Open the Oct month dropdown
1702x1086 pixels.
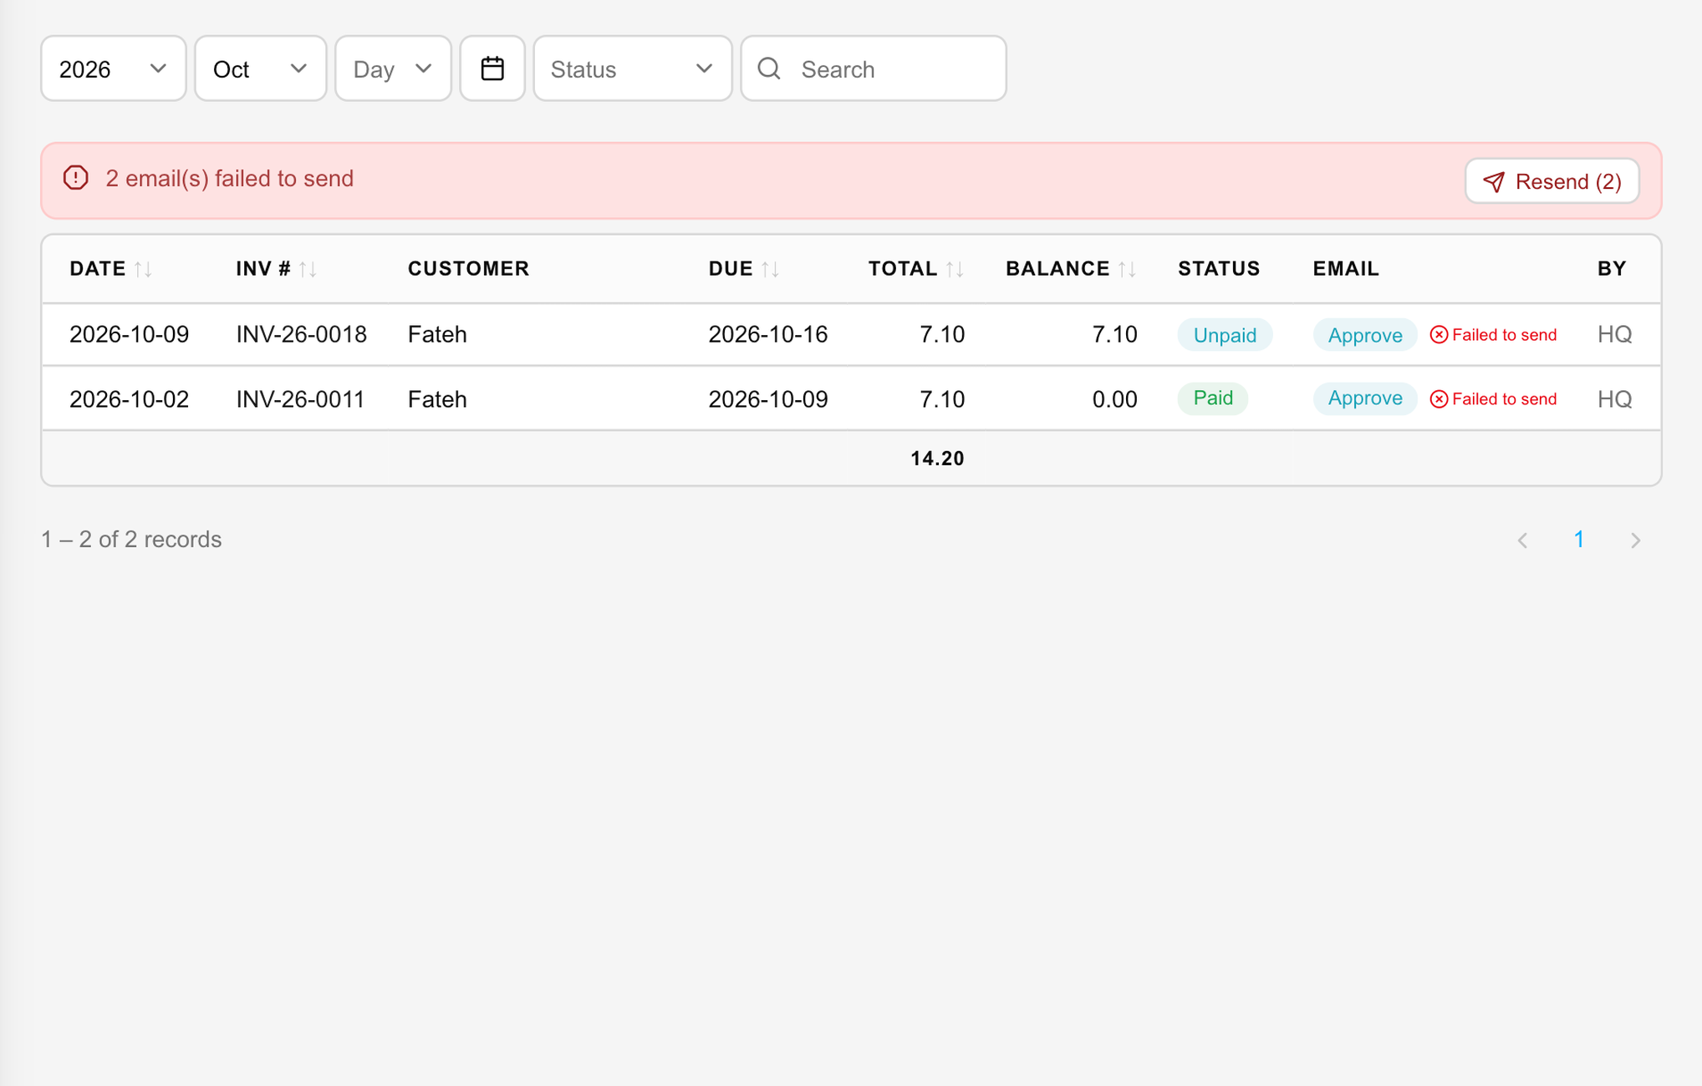[261, 69]
